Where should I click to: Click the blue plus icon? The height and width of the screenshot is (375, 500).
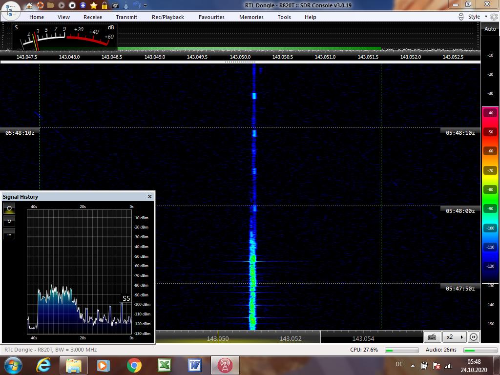(x=83, y=5)
